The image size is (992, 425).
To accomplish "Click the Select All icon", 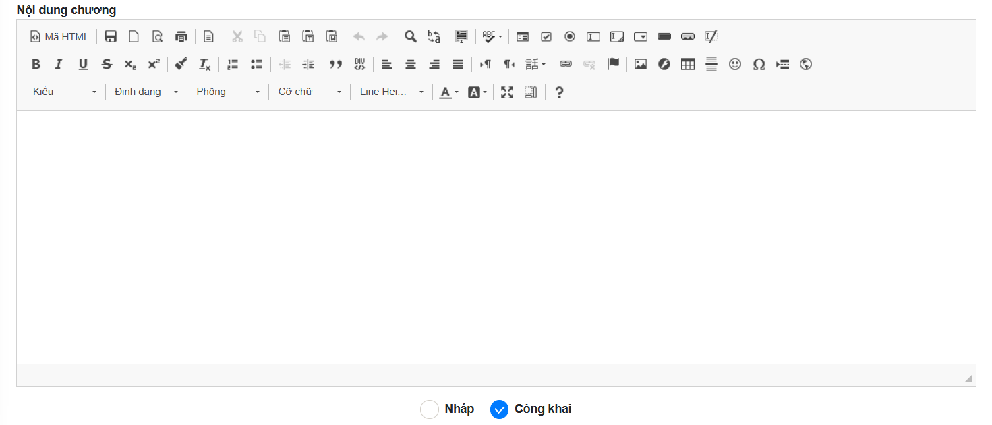I will coord(461,36).
